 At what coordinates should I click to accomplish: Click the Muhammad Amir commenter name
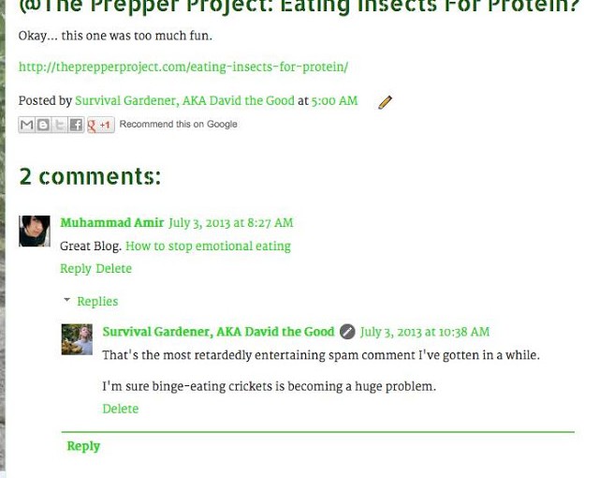111,223
